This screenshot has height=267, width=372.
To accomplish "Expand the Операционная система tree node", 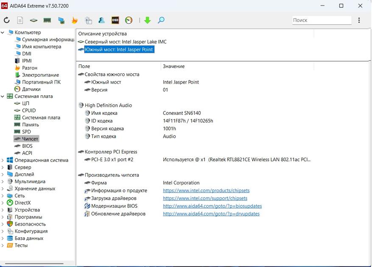I will click(3, 160).
